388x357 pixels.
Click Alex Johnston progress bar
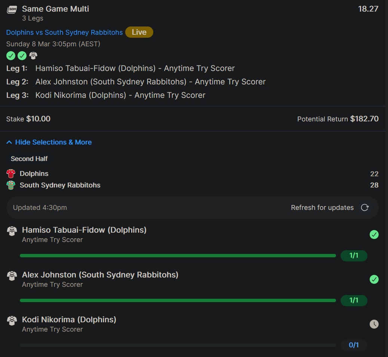[x=178, y=300]
